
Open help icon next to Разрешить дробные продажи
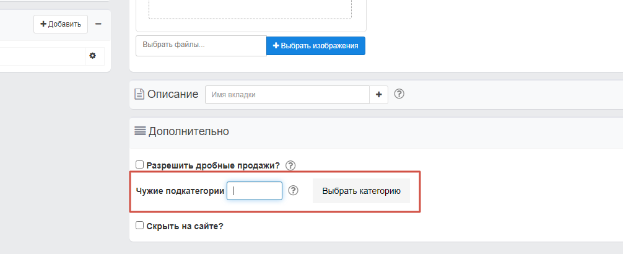(291, 165)
